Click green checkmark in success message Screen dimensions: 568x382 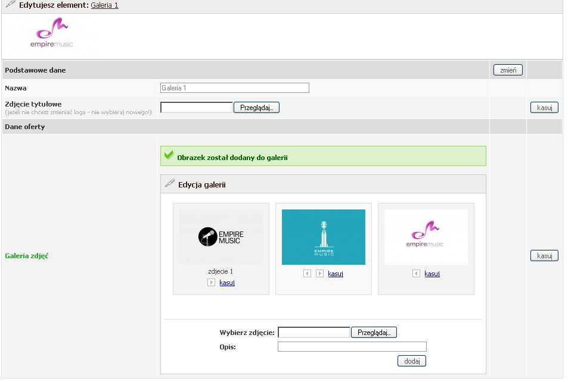pos(169,155)
